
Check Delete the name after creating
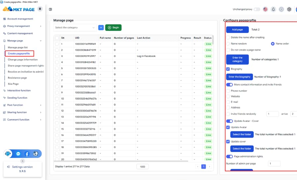(x=228, y=38)
